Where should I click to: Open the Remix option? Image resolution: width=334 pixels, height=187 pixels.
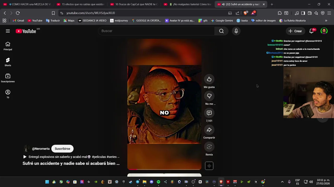[209, 147]
